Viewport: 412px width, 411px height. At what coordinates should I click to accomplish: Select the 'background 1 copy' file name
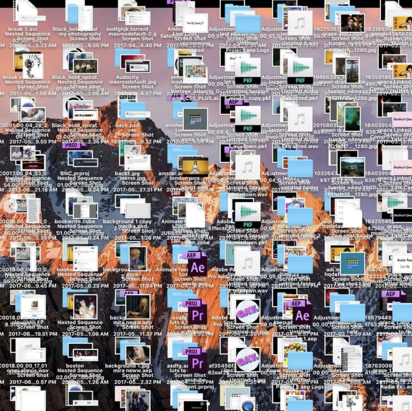(127, 222)
